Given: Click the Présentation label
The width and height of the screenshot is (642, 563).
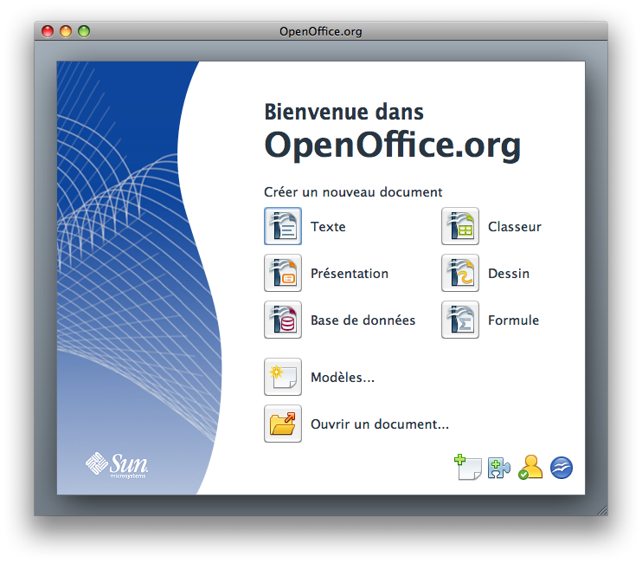Looking at the screenshot, I should click(350, 274).
